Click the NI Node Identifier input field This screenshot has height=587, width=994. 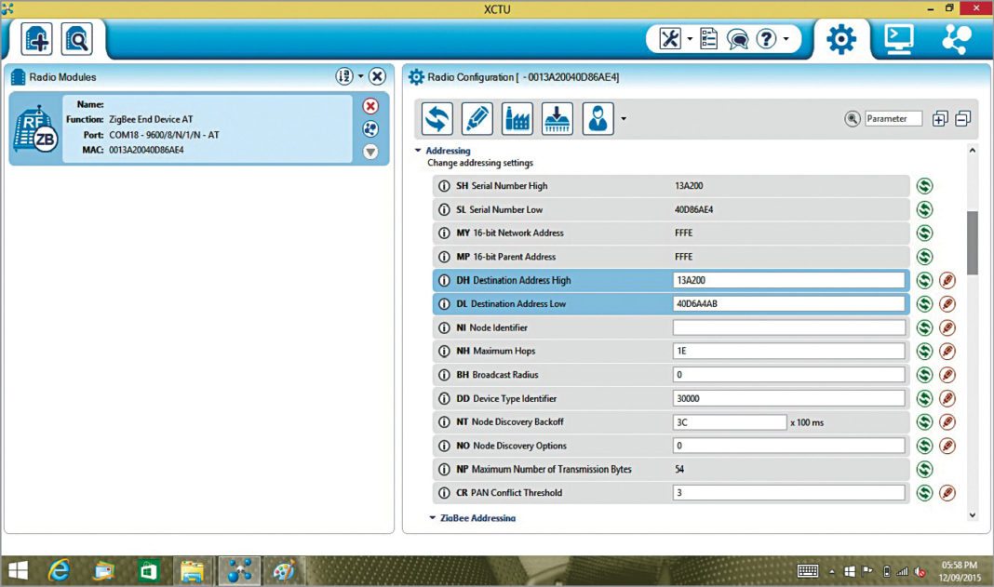click(788, 327)
